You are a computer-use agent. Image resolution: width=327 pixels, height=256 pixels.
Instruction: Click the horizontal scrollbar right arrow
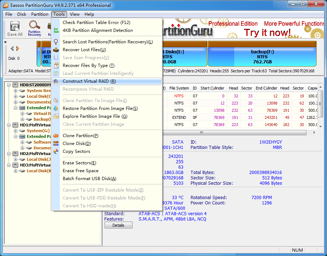point(314,132)
